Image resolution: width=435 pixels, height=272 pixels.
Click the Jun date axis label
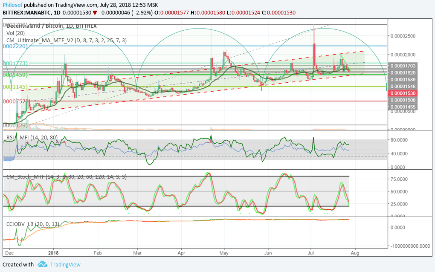pyautogui.click(x=268, y=253)
